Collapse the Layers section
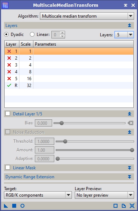 coord(129,25)
